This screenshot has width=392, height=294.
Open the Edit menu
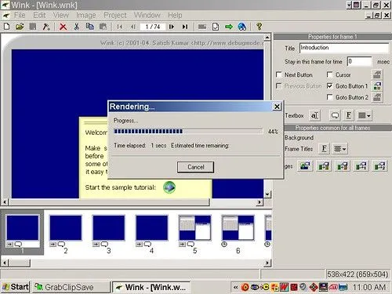pyautogui.click(x=39, y=15)
